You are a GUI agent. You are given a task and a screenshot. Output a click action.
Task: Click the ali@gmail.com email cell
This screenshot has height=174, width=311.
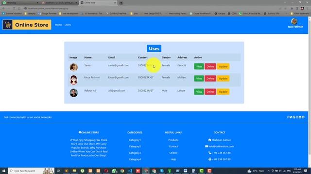tap(117, 91)
